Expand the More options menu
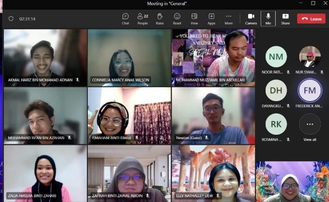The height and width of the screenshot is (202, 329). (229, 18)
